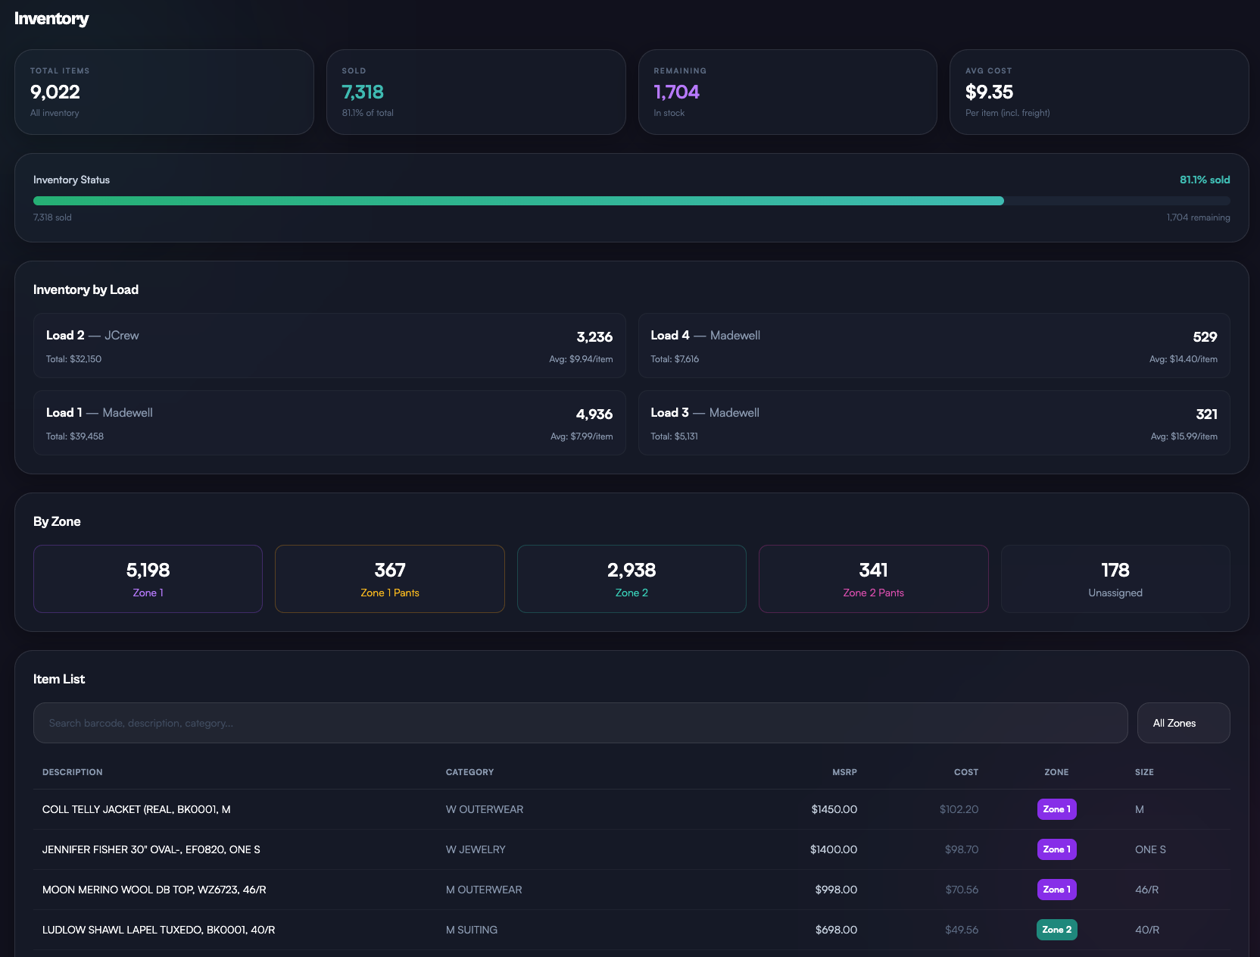Click the Remaining 1,704 stat card
This screenshot has height=957, width=1260.
point(787,92)
